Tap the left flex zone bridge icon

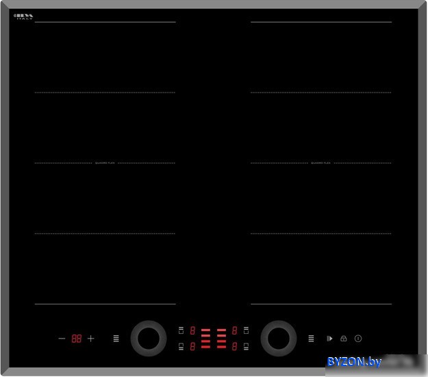click(x=116, y=339)
